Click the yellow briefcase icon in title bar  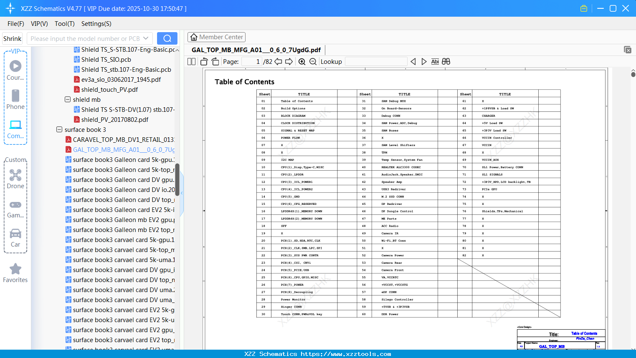(x=584, y=8)
